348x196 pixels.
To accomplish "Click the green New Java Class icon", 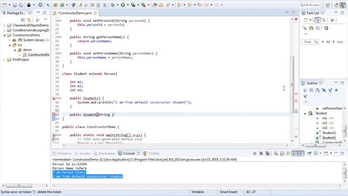I will coord(63,5).
